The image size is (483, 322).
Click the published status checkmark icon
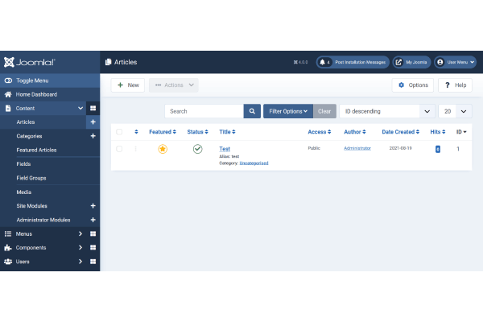197,149
